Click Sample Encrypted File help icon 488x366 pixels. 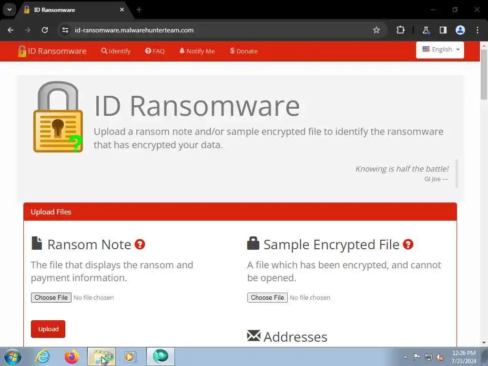point(408,244)
